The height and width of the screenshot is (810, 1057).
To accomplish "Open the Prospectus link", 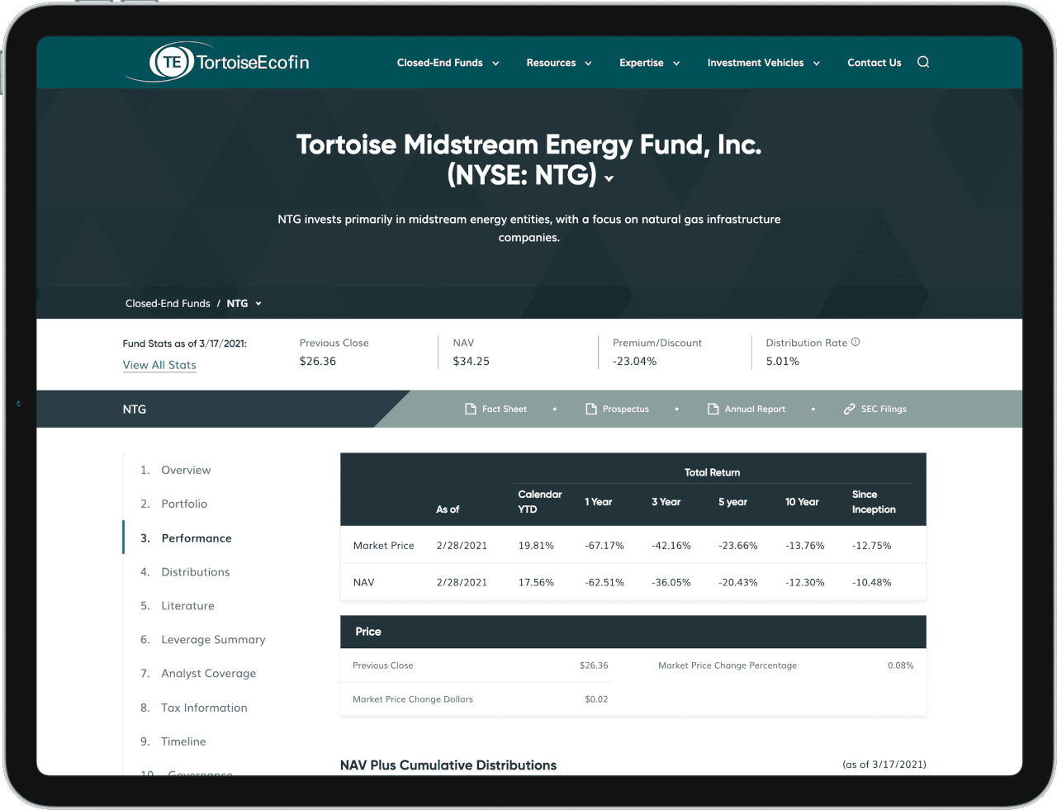I will [626, 409].
